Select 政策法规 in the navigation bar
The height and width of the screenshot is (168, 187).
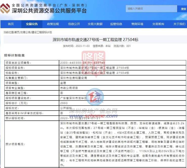(x=53, y=24)
